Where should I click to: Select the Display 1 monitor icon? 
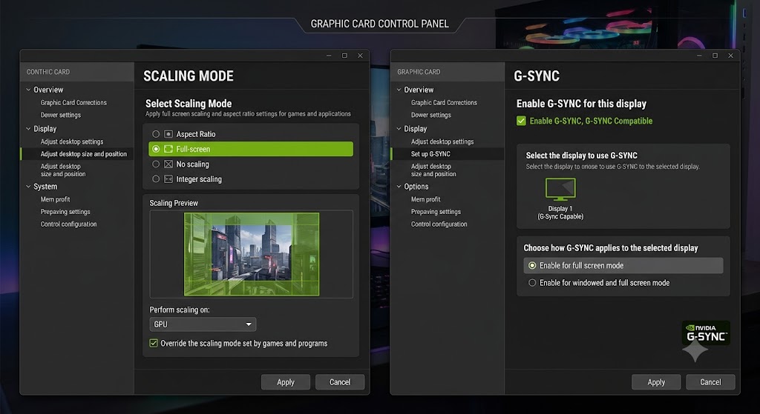pos(560,189)
